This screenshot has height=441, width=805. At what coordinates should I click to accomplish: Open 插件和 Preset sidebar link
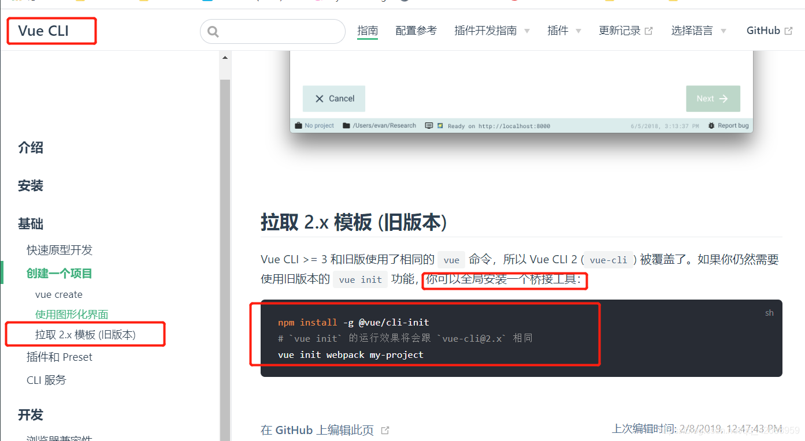pos(60,357)
